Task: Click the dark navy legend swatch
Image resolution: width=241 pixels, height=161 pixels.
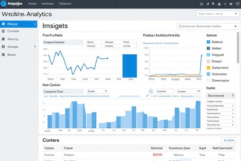Action: (x=208, y=48)
